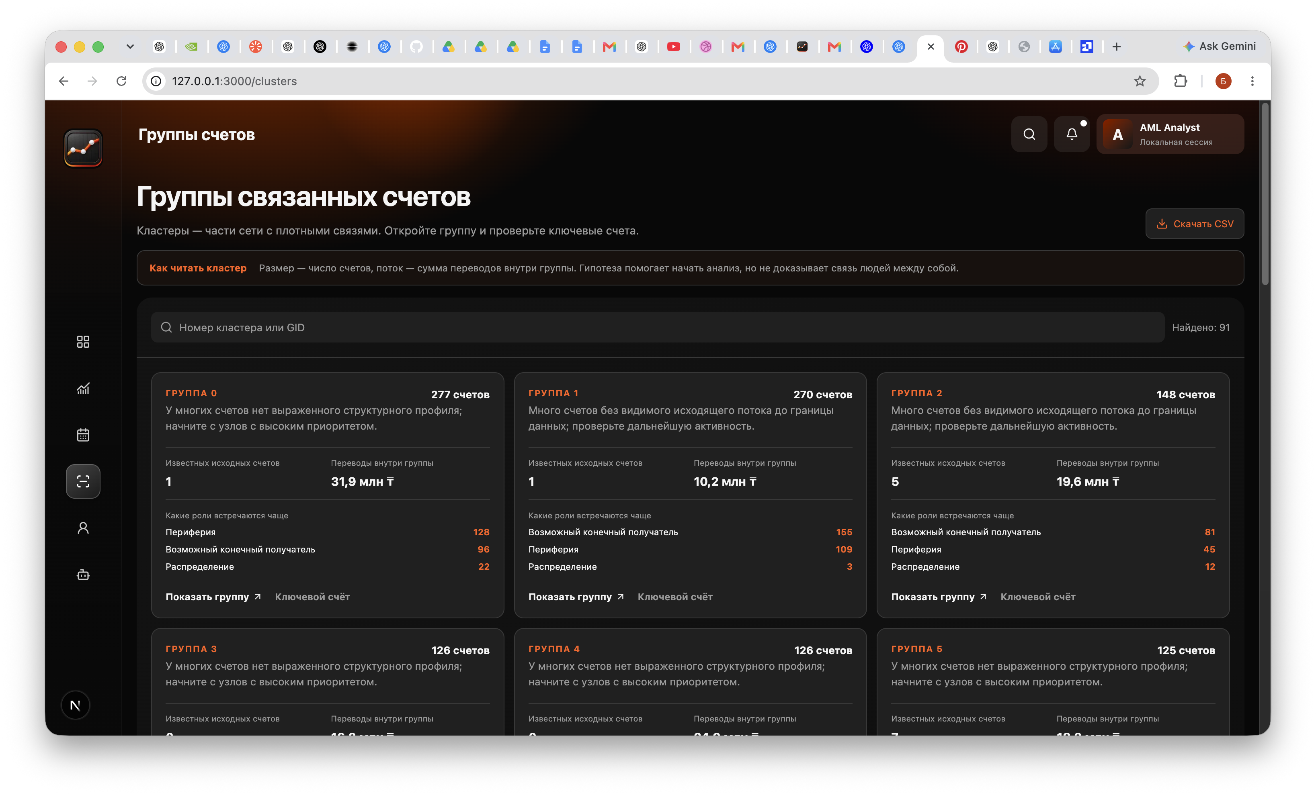Switch to the Pinterest tab
Viewport: 1316px width, 795px height.
click(x=961, y=47)
